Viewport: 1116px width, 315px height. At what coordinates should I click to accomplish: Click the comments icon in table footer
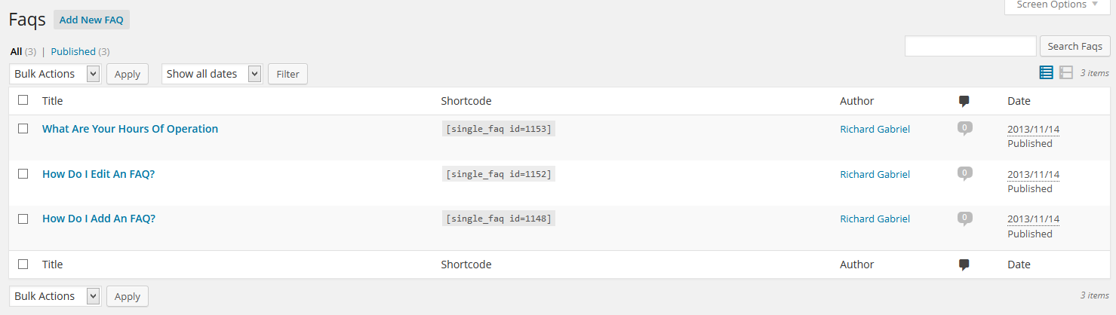(x=964, y=265)
